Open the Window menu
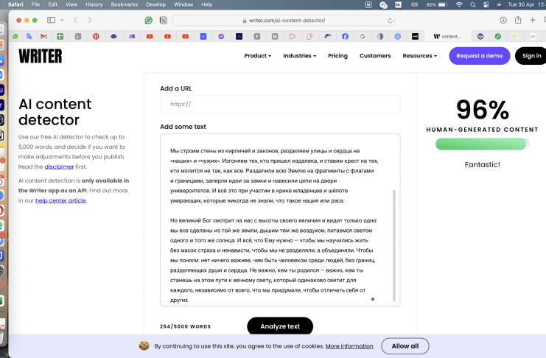Viewport: 546px width, 358px height. [x=183, y=4]
